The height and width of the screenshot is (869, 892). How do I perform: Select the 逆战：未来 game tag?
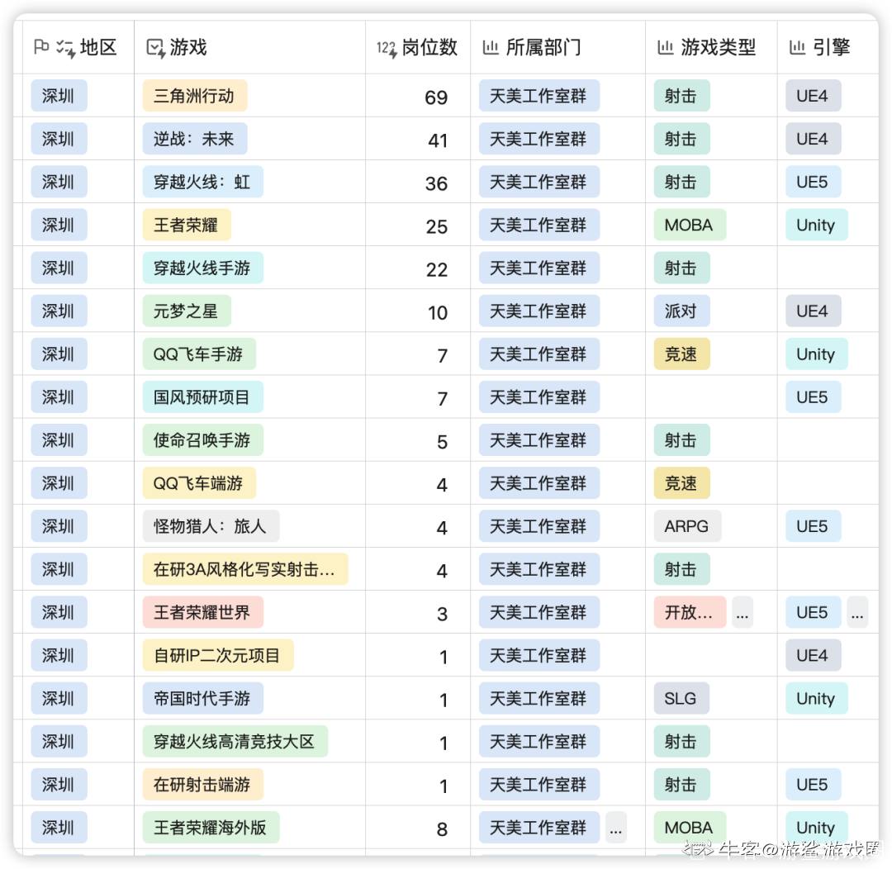click(x=195, y=139)
